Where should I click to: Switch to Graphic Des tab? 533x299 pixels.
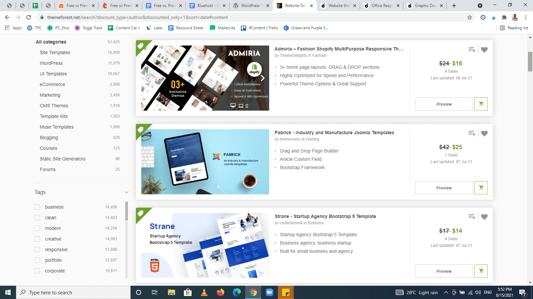pos(425,6)
